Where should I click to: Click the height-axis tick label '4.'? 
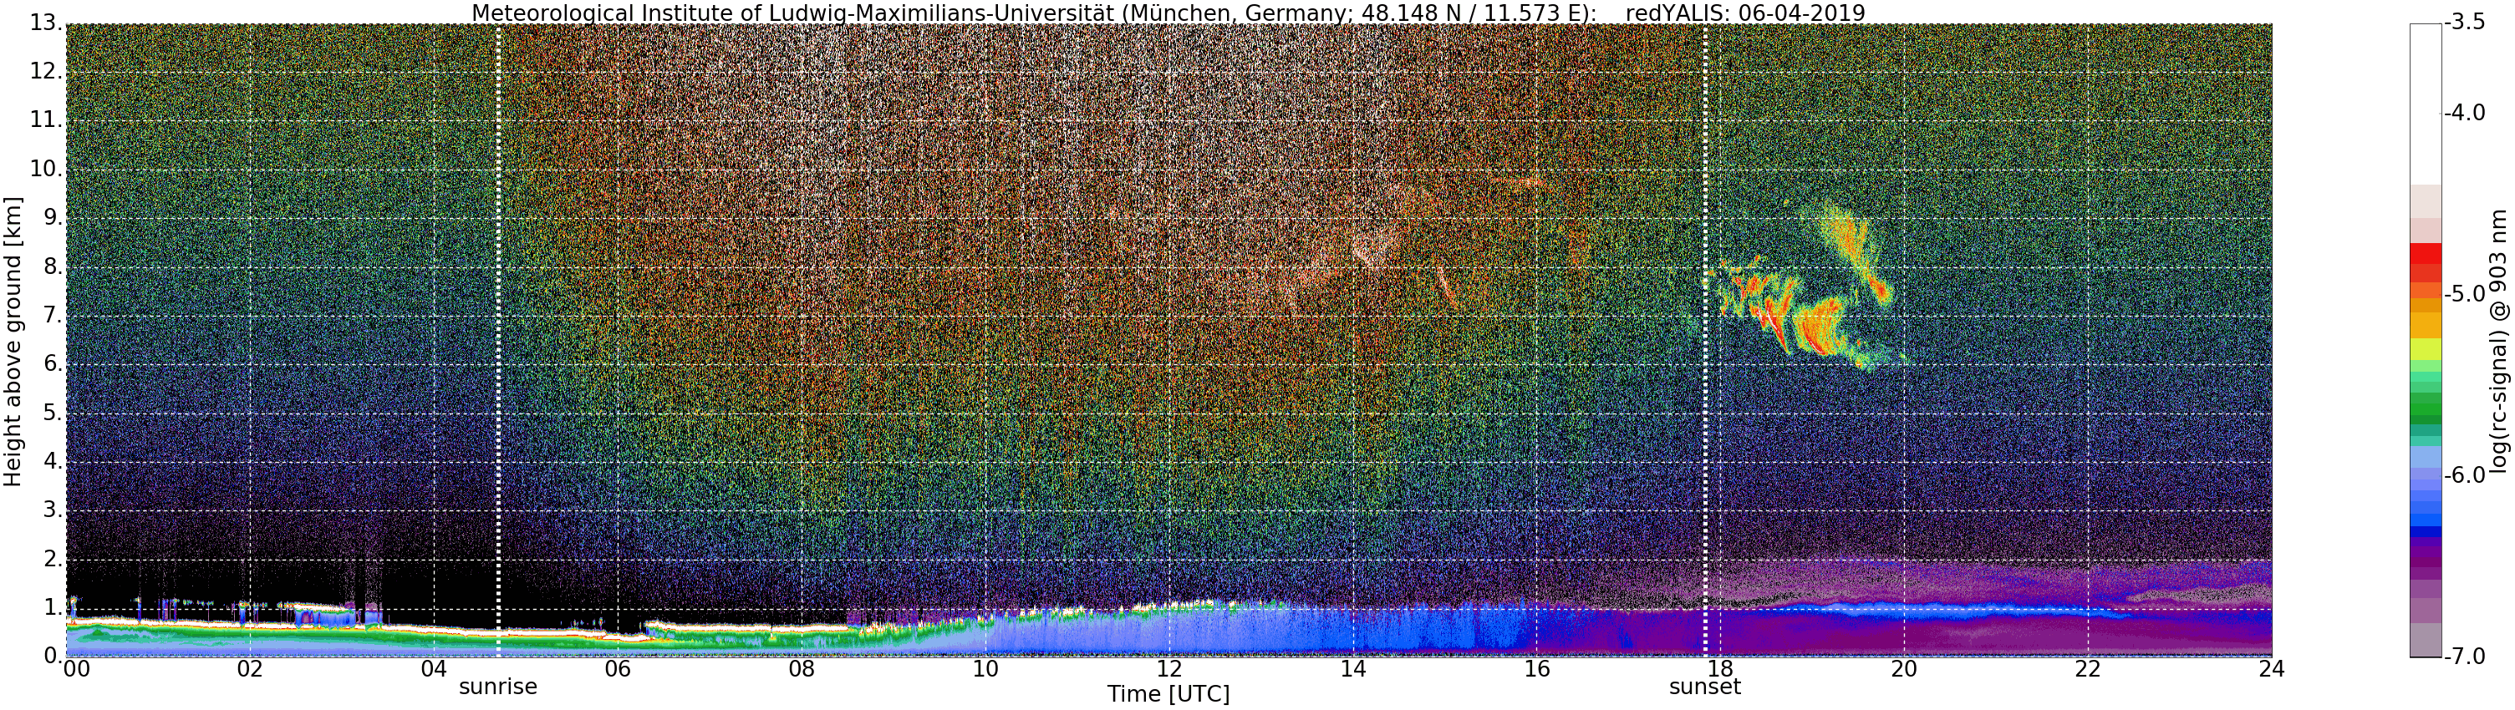point(53,461)
